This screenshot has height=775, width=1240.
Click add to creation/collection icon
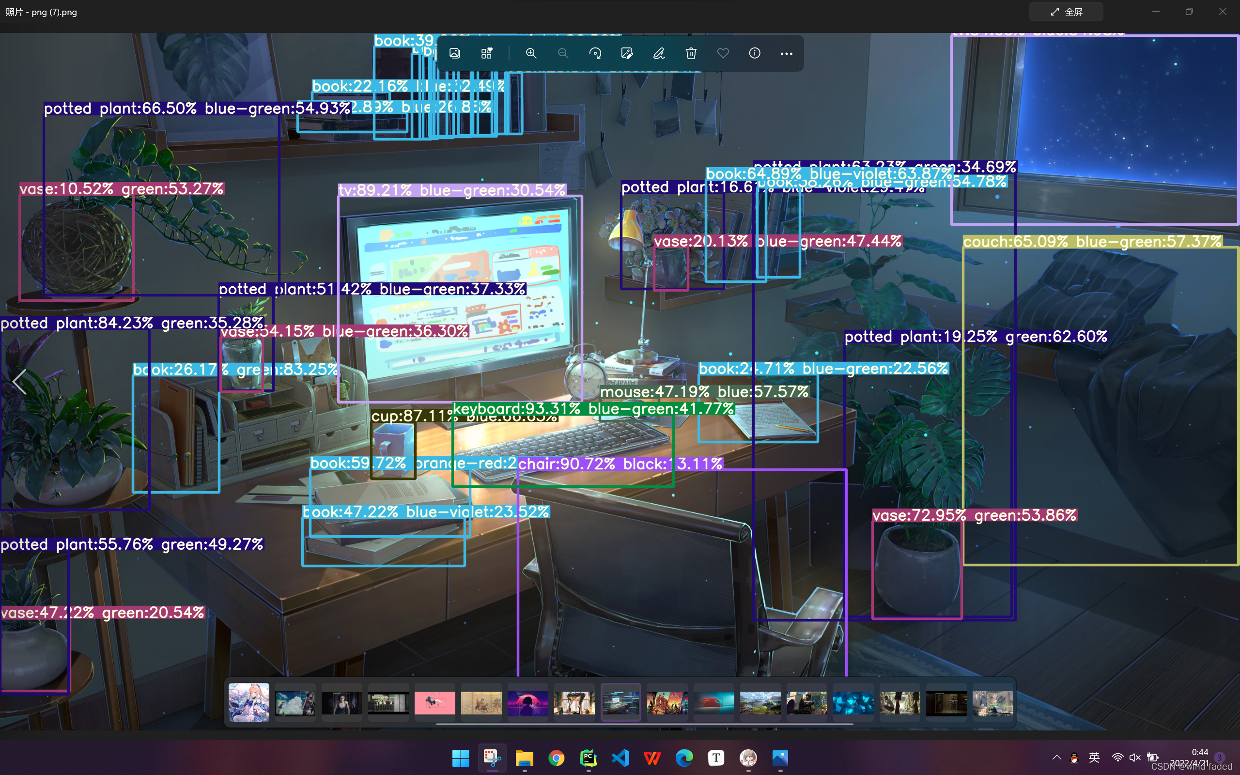point(486,53)
